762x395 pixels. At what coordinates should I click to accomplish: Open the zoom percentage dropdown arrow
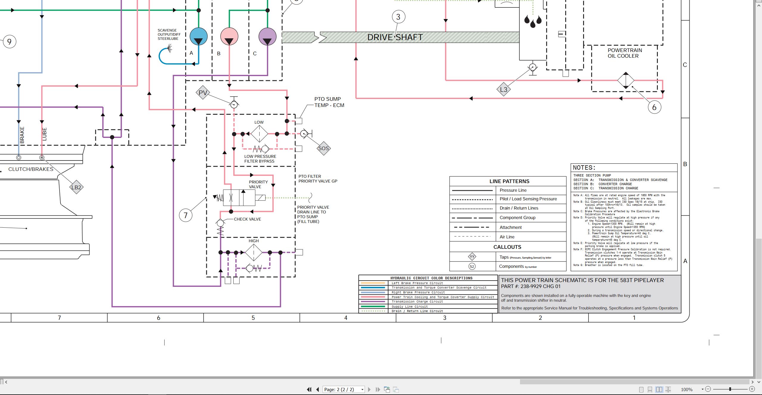[702, 389]
